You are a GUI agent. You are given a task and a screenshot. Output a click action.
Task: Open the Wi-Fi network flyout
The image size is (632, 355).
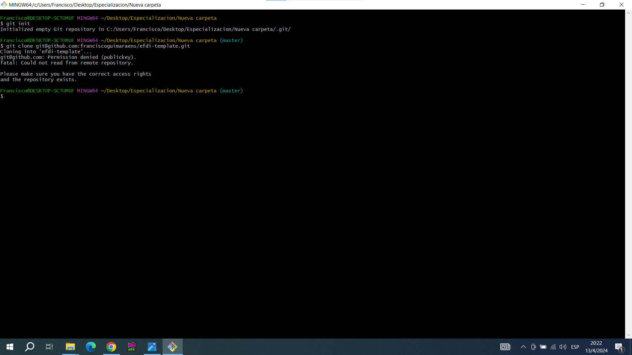coord(553,347)
